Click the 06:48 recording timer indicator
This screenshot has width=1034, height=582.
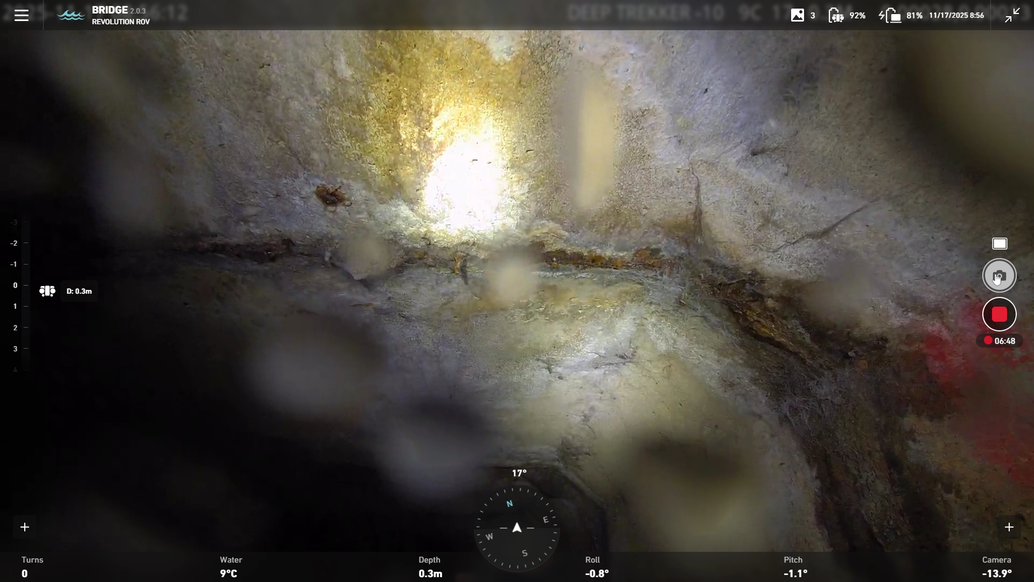click(1000, 341)
